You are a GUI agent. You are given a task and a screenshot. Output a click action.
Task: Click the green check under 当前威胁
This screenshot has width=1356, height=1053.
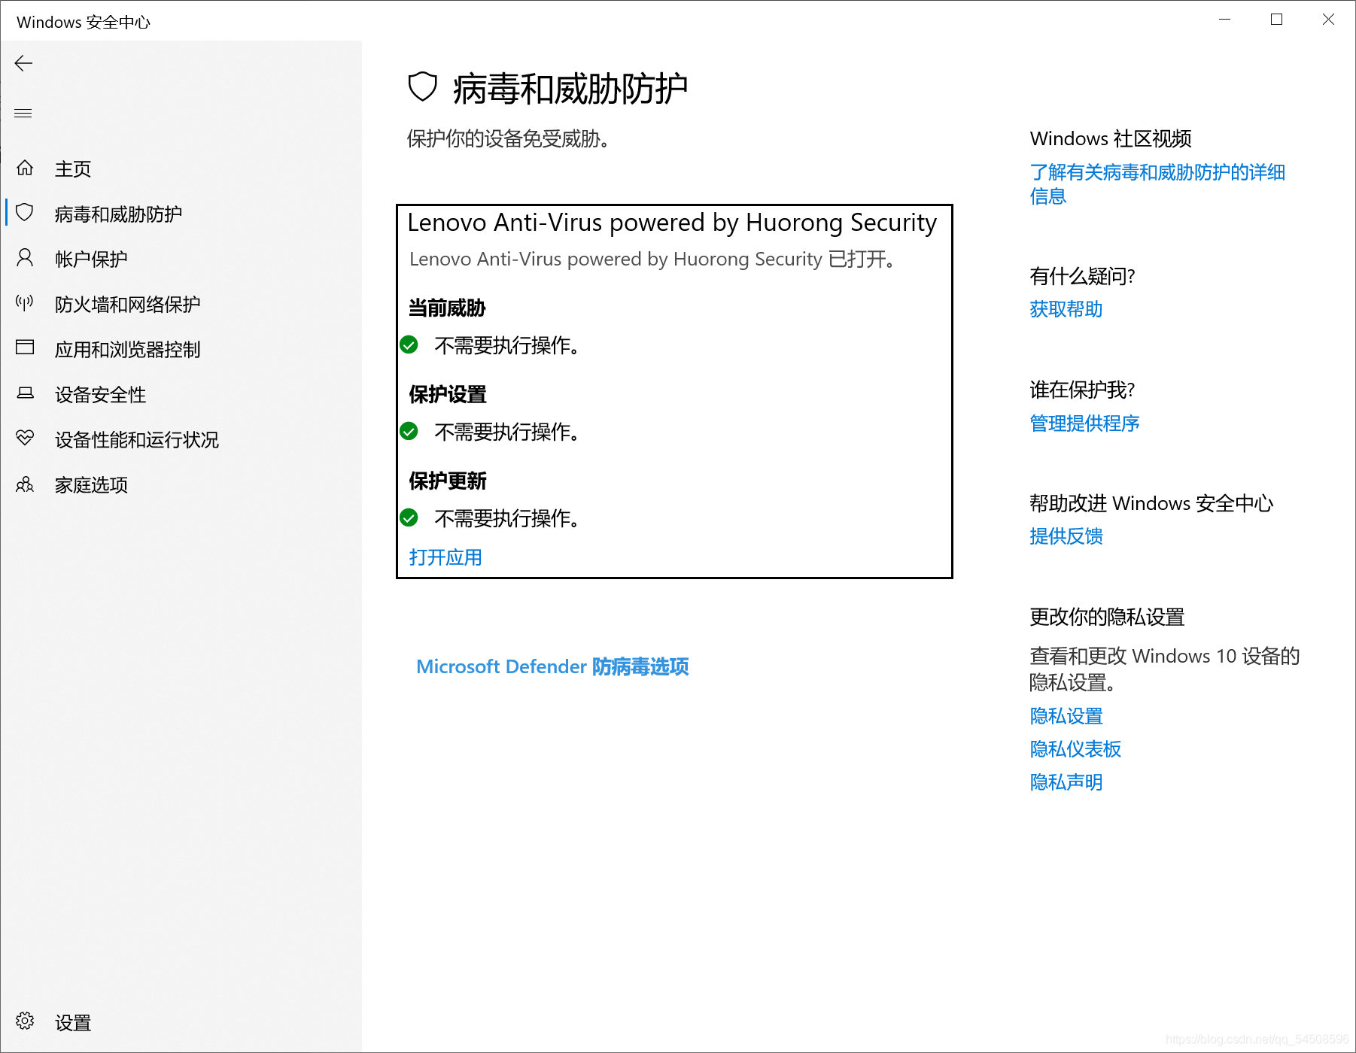(x=409, y=345)
